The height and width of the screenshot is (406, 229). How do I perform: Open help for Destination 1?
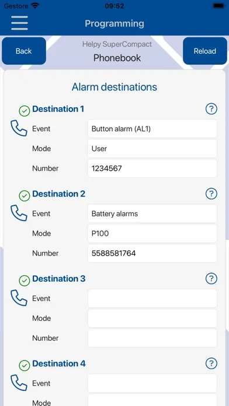click(x=211, y=108)
